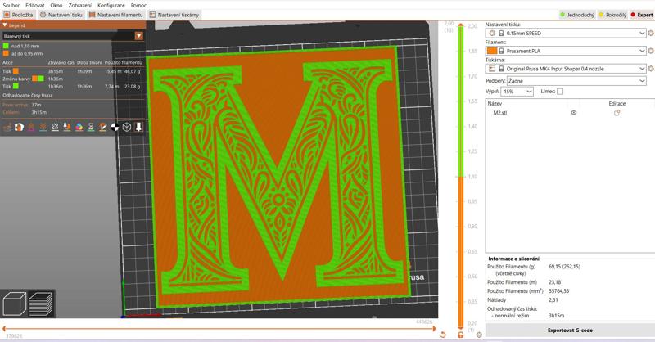Click the edit icon for M2.stl
The height and width of the screenshot is (342, 655).
(617, 113)
